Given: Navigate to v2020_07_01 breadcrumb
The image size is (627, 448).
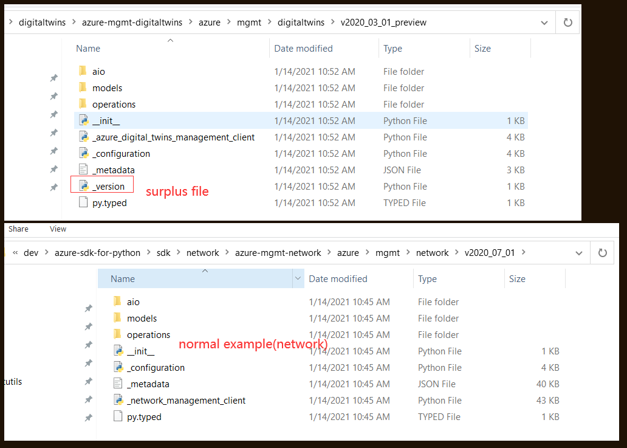Looking at the screenshot, I should point(490,253).
